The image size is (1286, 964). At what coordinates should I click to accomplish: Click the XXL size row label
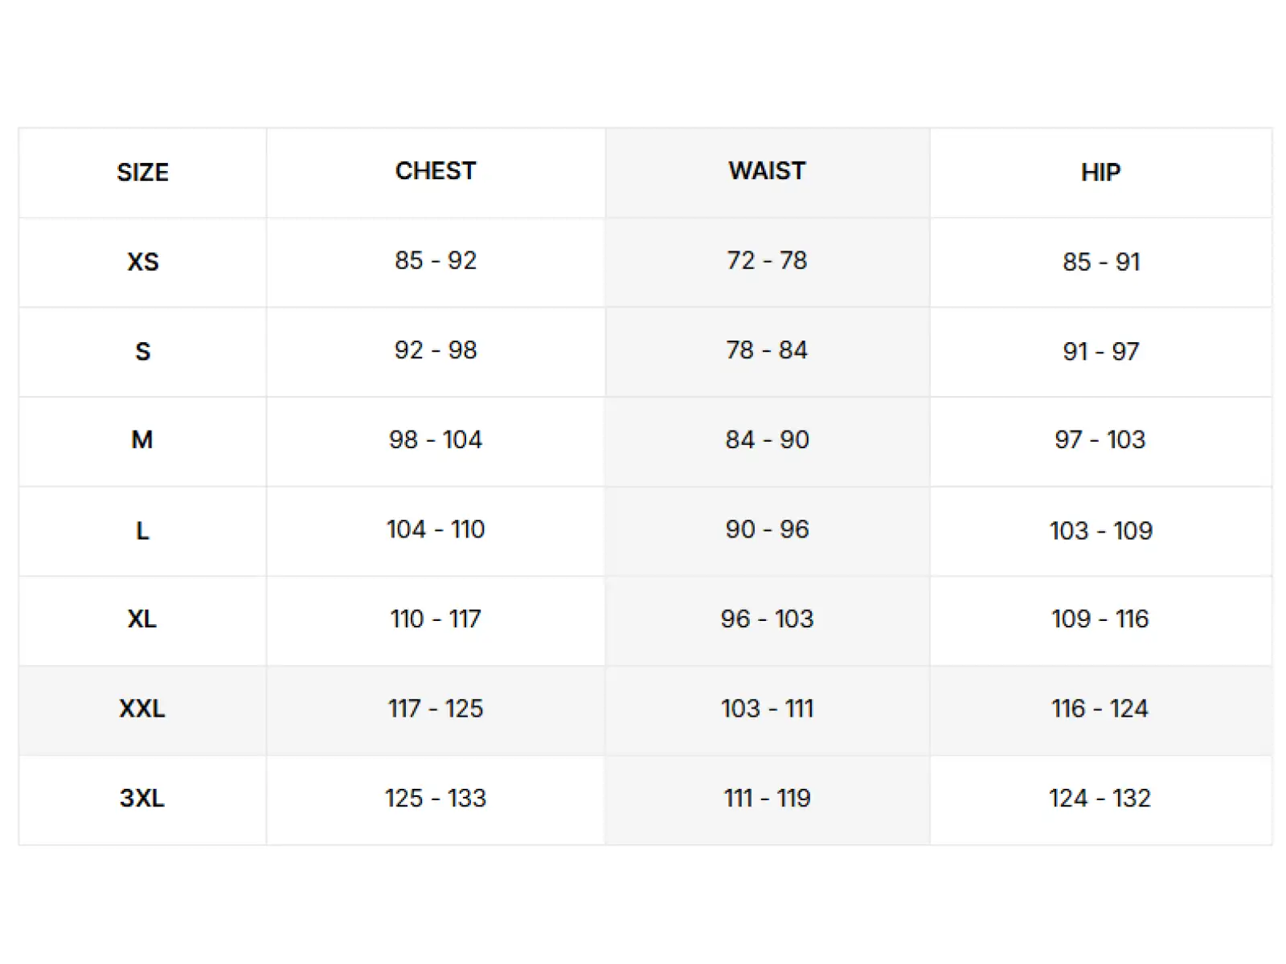pos(142,709)
